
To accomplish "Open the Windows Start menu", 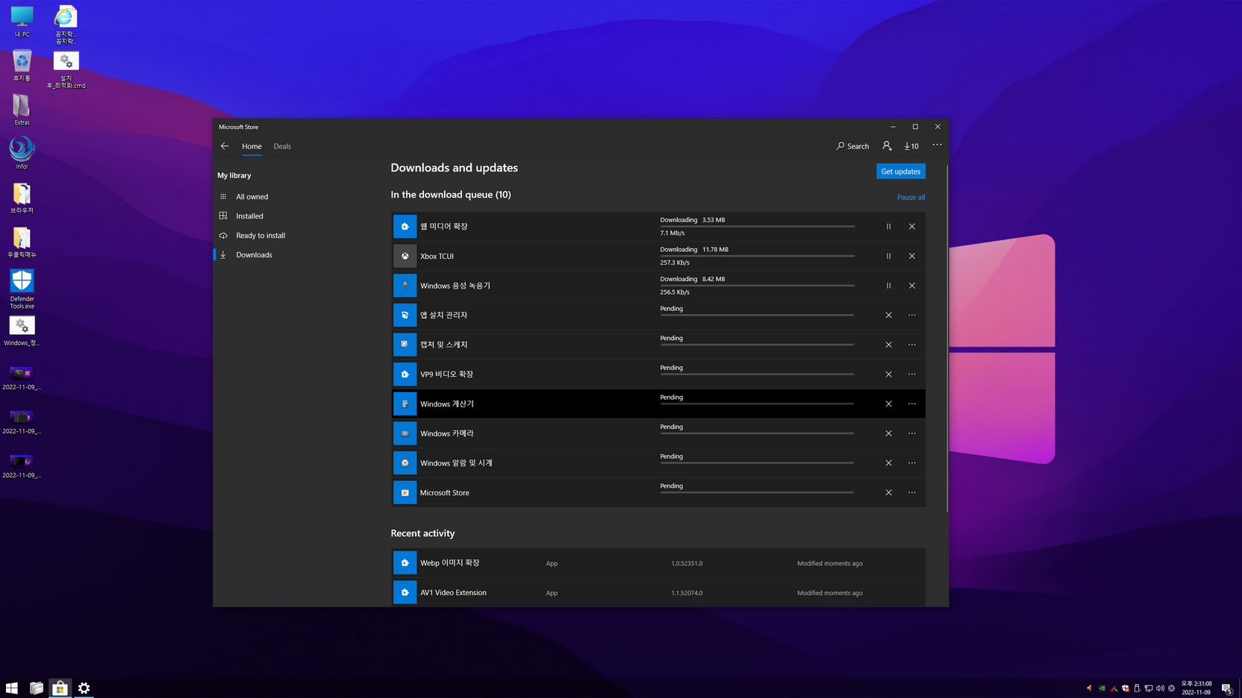I will tap(12, 688).
